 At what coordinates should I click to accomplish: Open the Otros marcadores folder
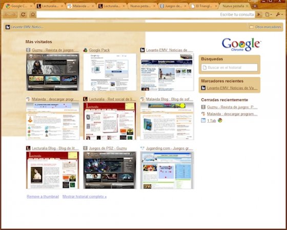265,27
